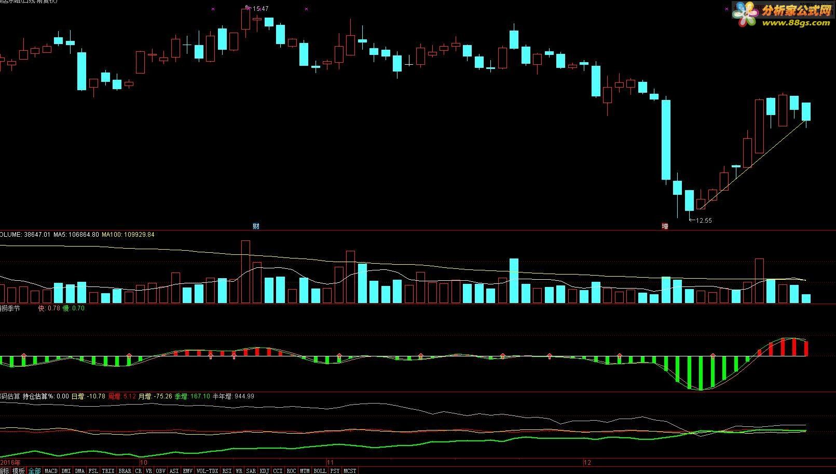Click the VOLUME 38647.01 readout
The image size is (836, 474).
coord(25,235)
